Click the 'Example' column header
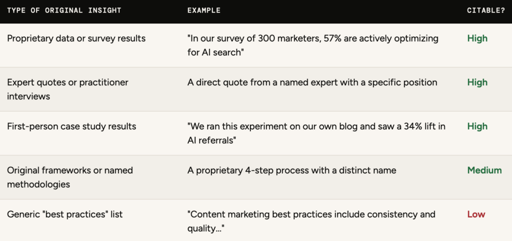 click(203, 10)
